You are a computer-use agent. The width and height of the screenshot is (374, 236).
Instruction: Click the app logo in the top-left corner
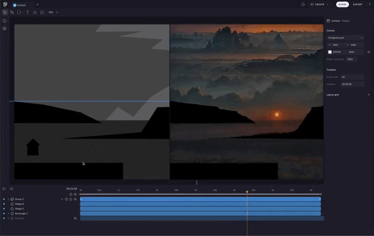(5, 5)
